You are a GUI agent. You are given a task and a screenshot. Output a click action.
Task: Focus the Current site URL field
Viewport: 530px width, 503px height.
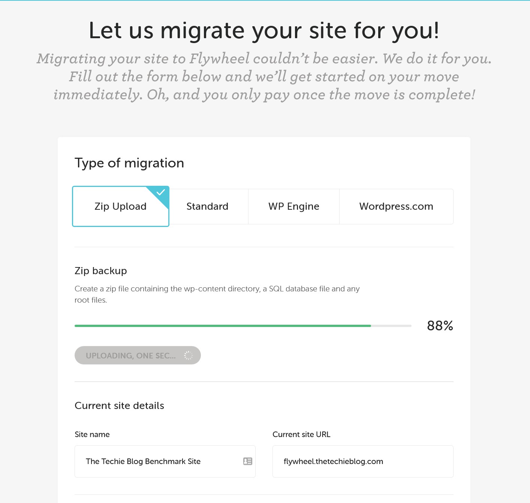pos(363,461)
